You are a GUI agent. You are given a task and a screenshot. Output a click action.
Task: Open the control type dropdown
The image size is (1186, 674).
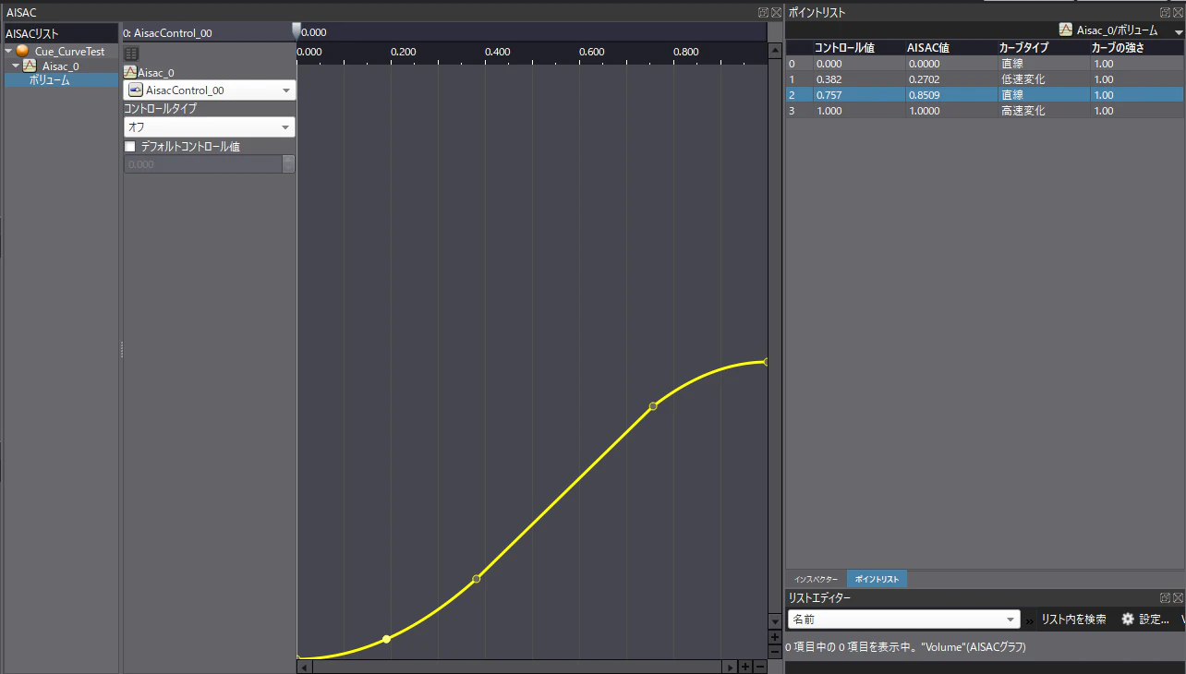pos(210,126)
